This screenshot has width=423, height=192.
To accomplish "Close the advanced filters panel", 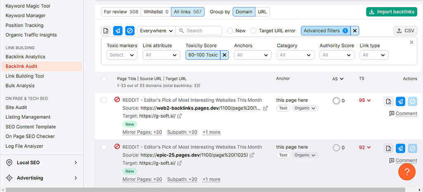I will click(x=411, y=43).
